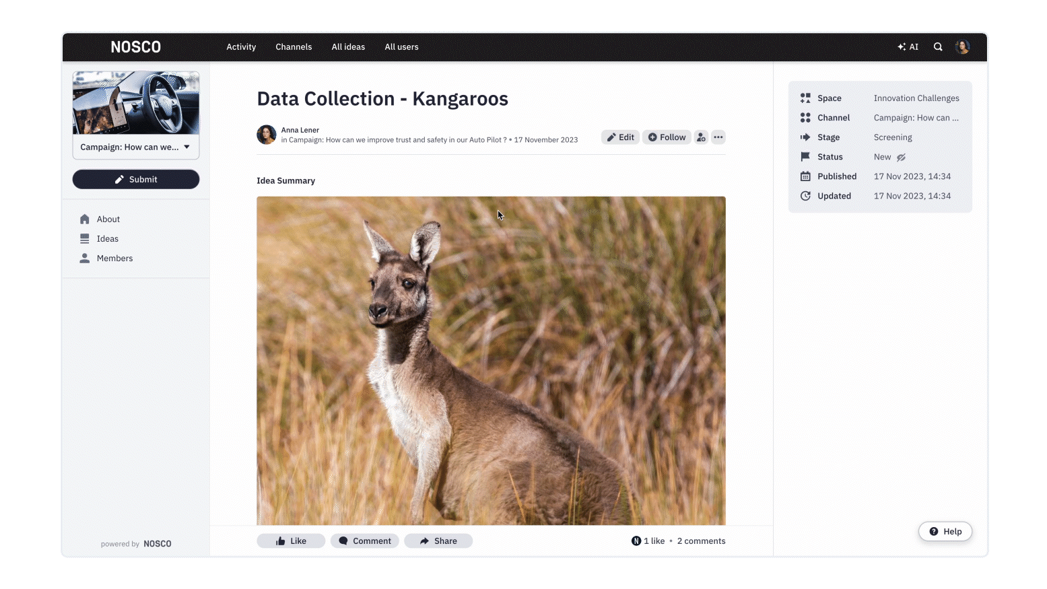Click Anna Lener's author avatar
1047x589 pixels.
tap(267, 135)
